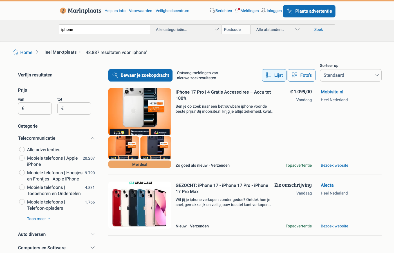
Task: Click the Bewaar je zoekopdracht button
Action: (x=140, y=75)
